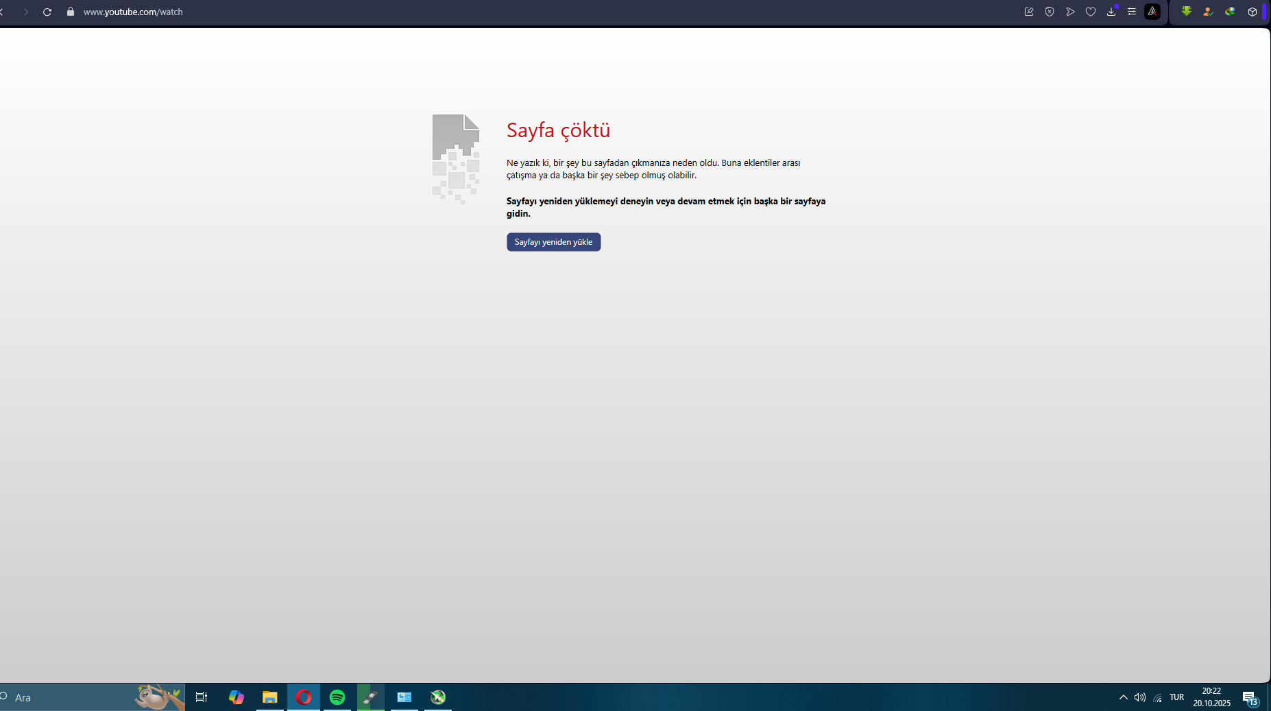The width and height of the screenshot is (1271, 711).
Task: Open the notification center with 13 badge
Action: pos(1250,698)
